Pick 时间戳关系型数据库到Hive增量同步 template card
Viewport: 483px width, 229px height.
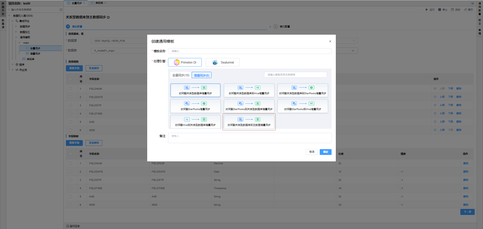pos(249,90)
